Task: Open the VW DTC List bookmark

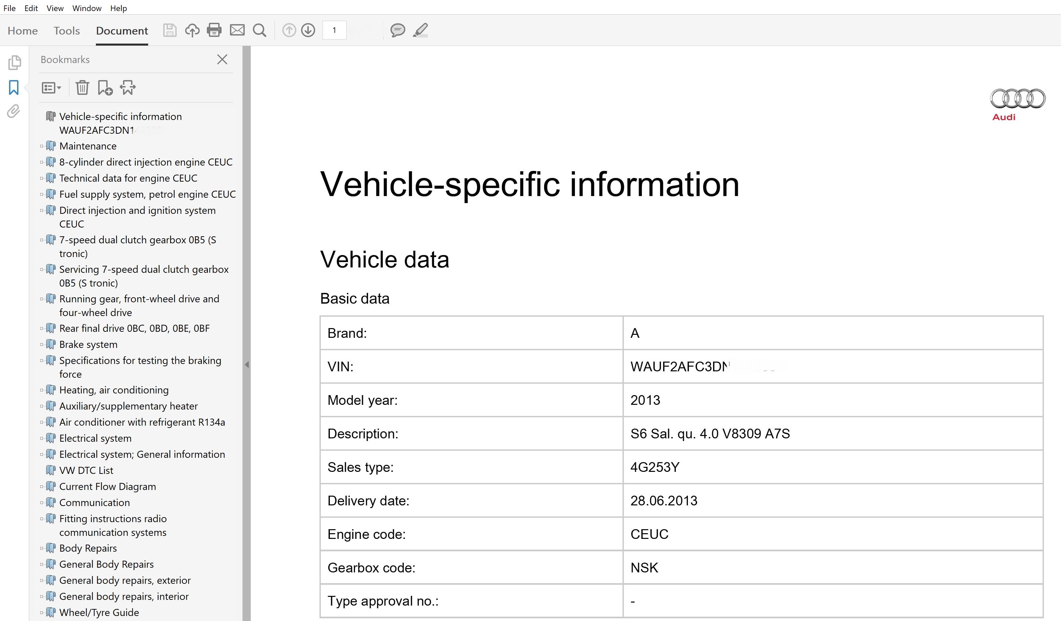Action: point(86,470)
